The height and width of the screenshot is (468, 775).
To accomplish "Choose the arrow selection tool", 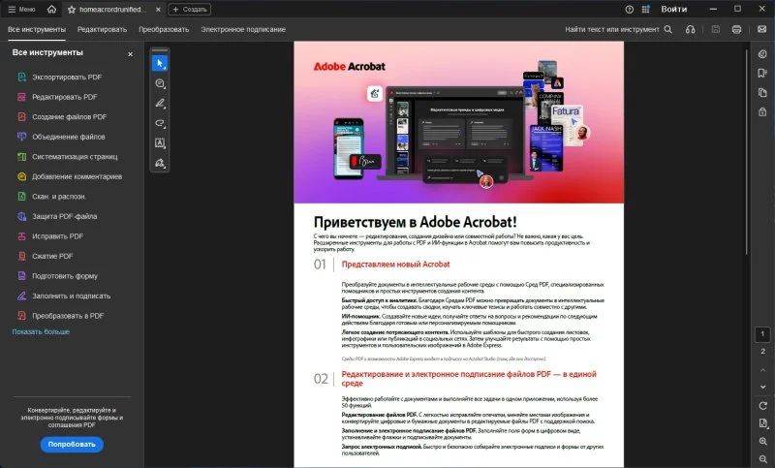I will pyautogui.click(x=160, y=63).
